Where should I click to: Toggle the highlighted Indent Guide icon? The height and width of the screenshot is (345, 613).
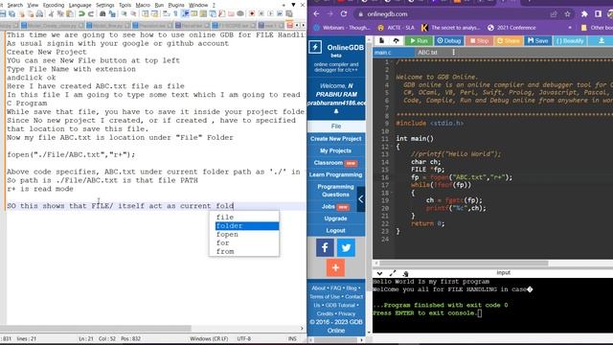[x=185, y=13]
